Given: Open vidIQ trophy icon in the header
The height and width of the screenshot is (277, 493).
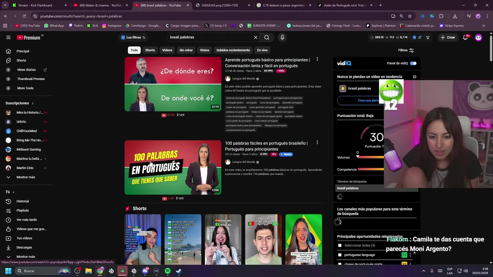Looking at the screenshot, I should pyautogui.click(x=428, y=37).
